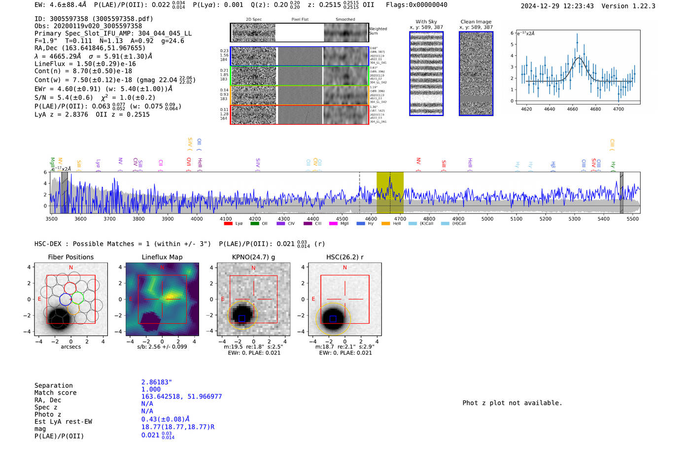Click the Pixel Flat panel in the green-bordered row
Viewport: 690px width, 470px height.
tap(300, 76)
